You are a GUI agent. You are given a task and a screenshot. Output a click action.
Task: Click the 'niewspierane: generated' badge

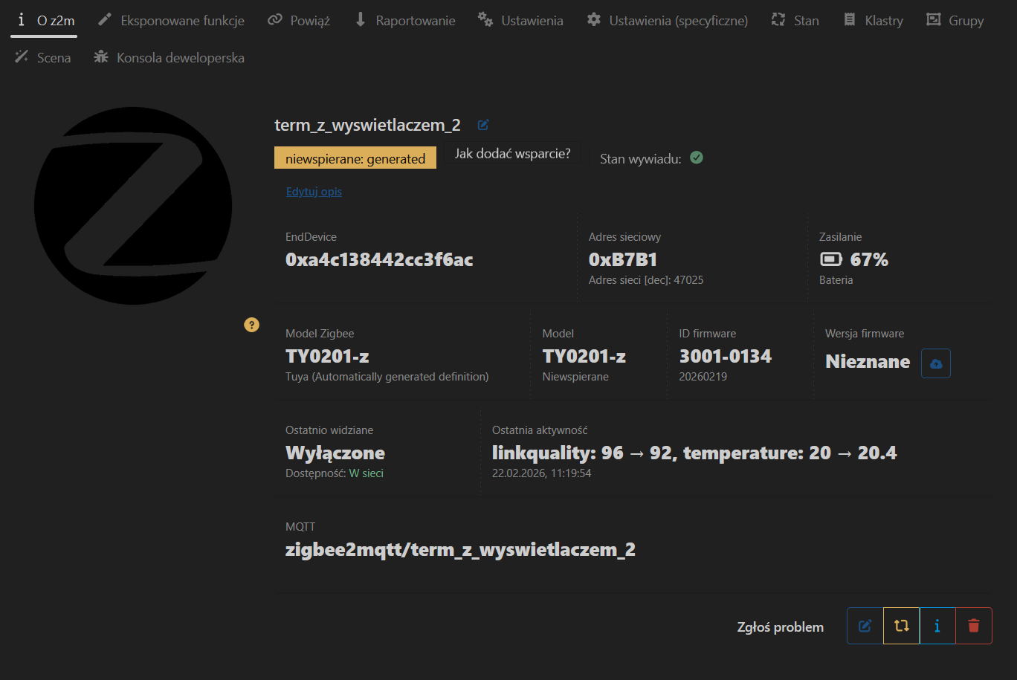coord(355,158)
